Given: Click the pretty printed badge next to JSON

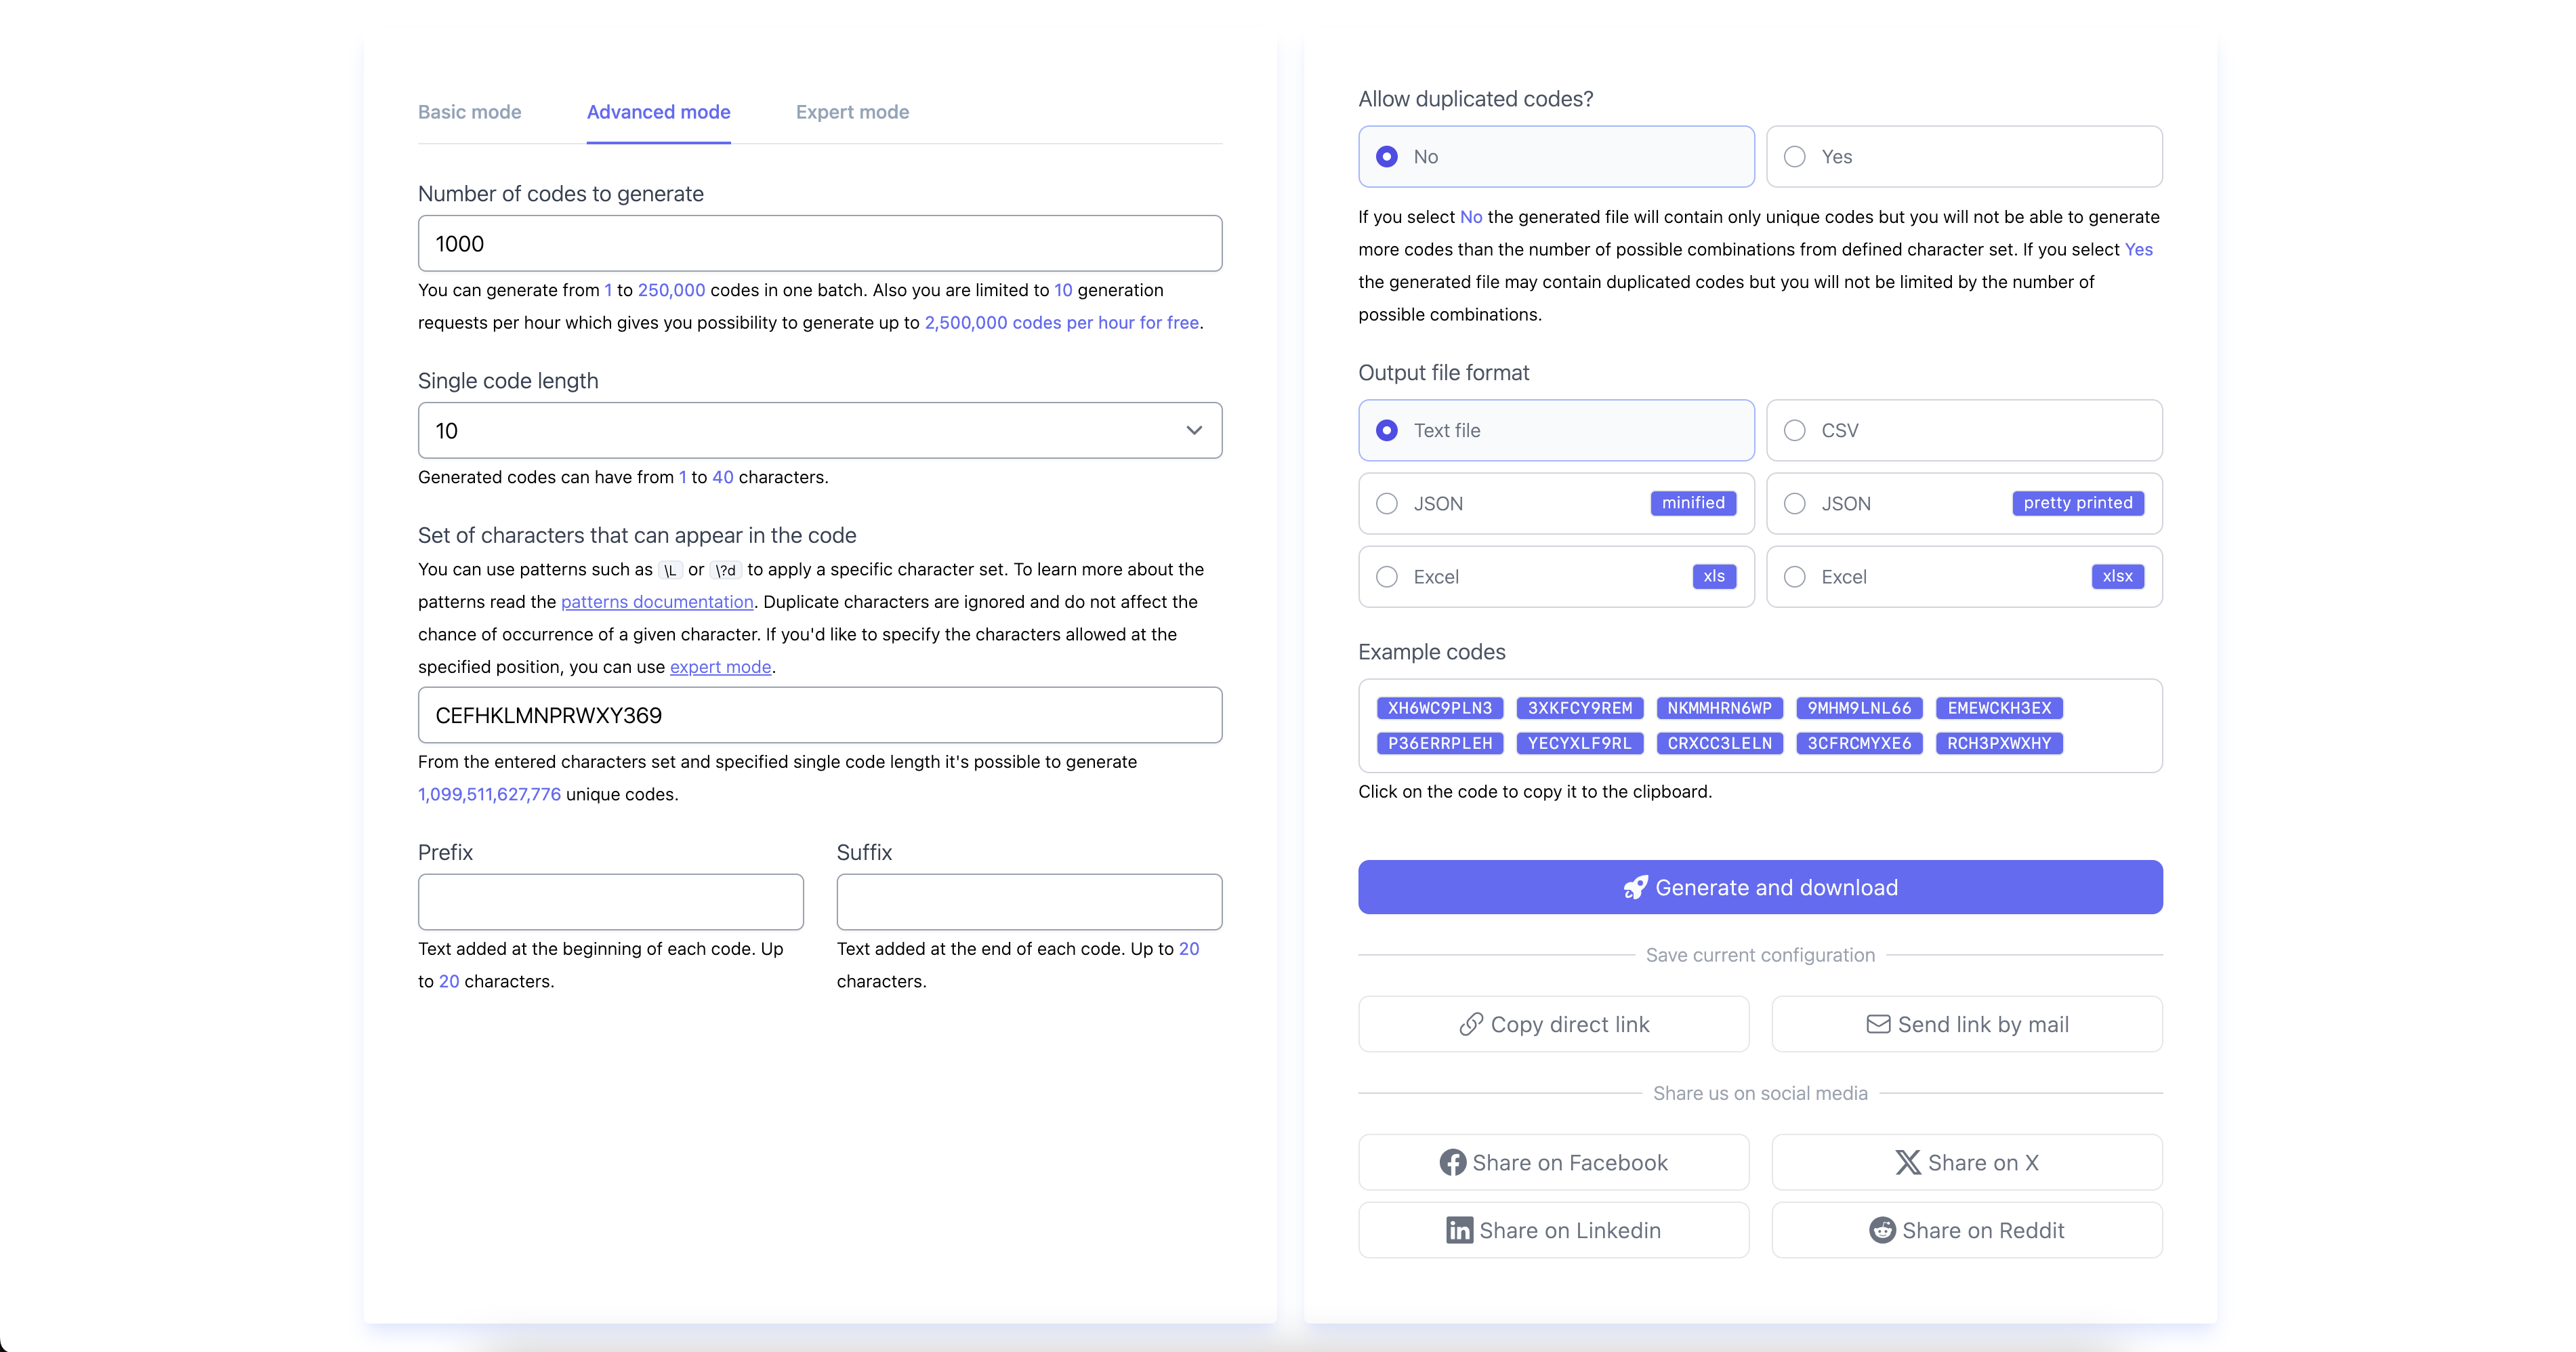Looking at the screenshot, I should coord(2077,503).
